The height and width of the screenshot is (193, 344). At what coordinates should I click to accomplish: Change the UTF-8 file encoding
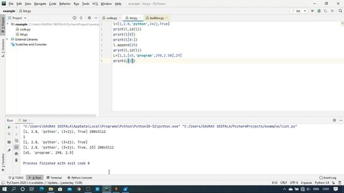click(x=294, y=183)
